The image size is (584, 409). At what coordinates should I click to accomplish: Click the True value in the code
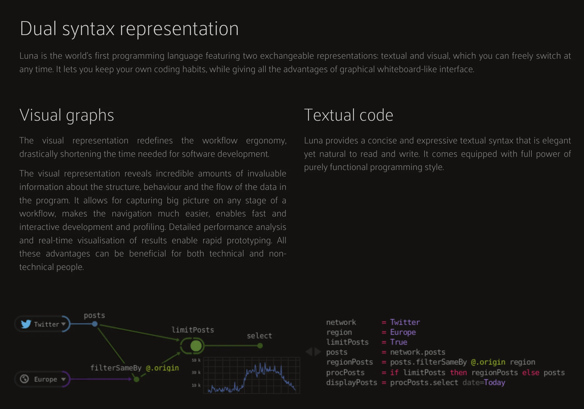pos(399,342)
